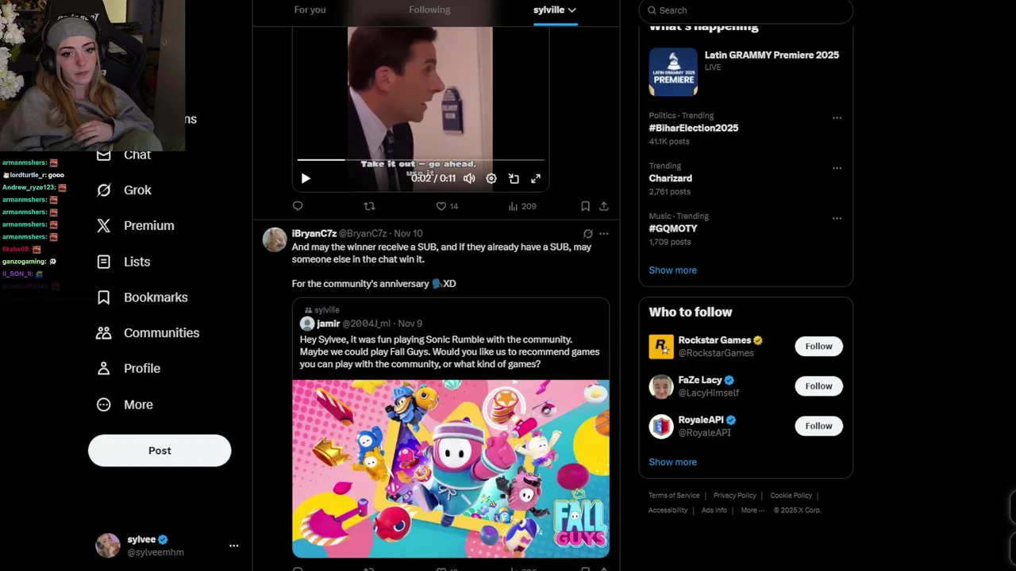This screenshot has width=1016, height=571.
Task: Open Chat in the sidebar
Action: point(124,155)
